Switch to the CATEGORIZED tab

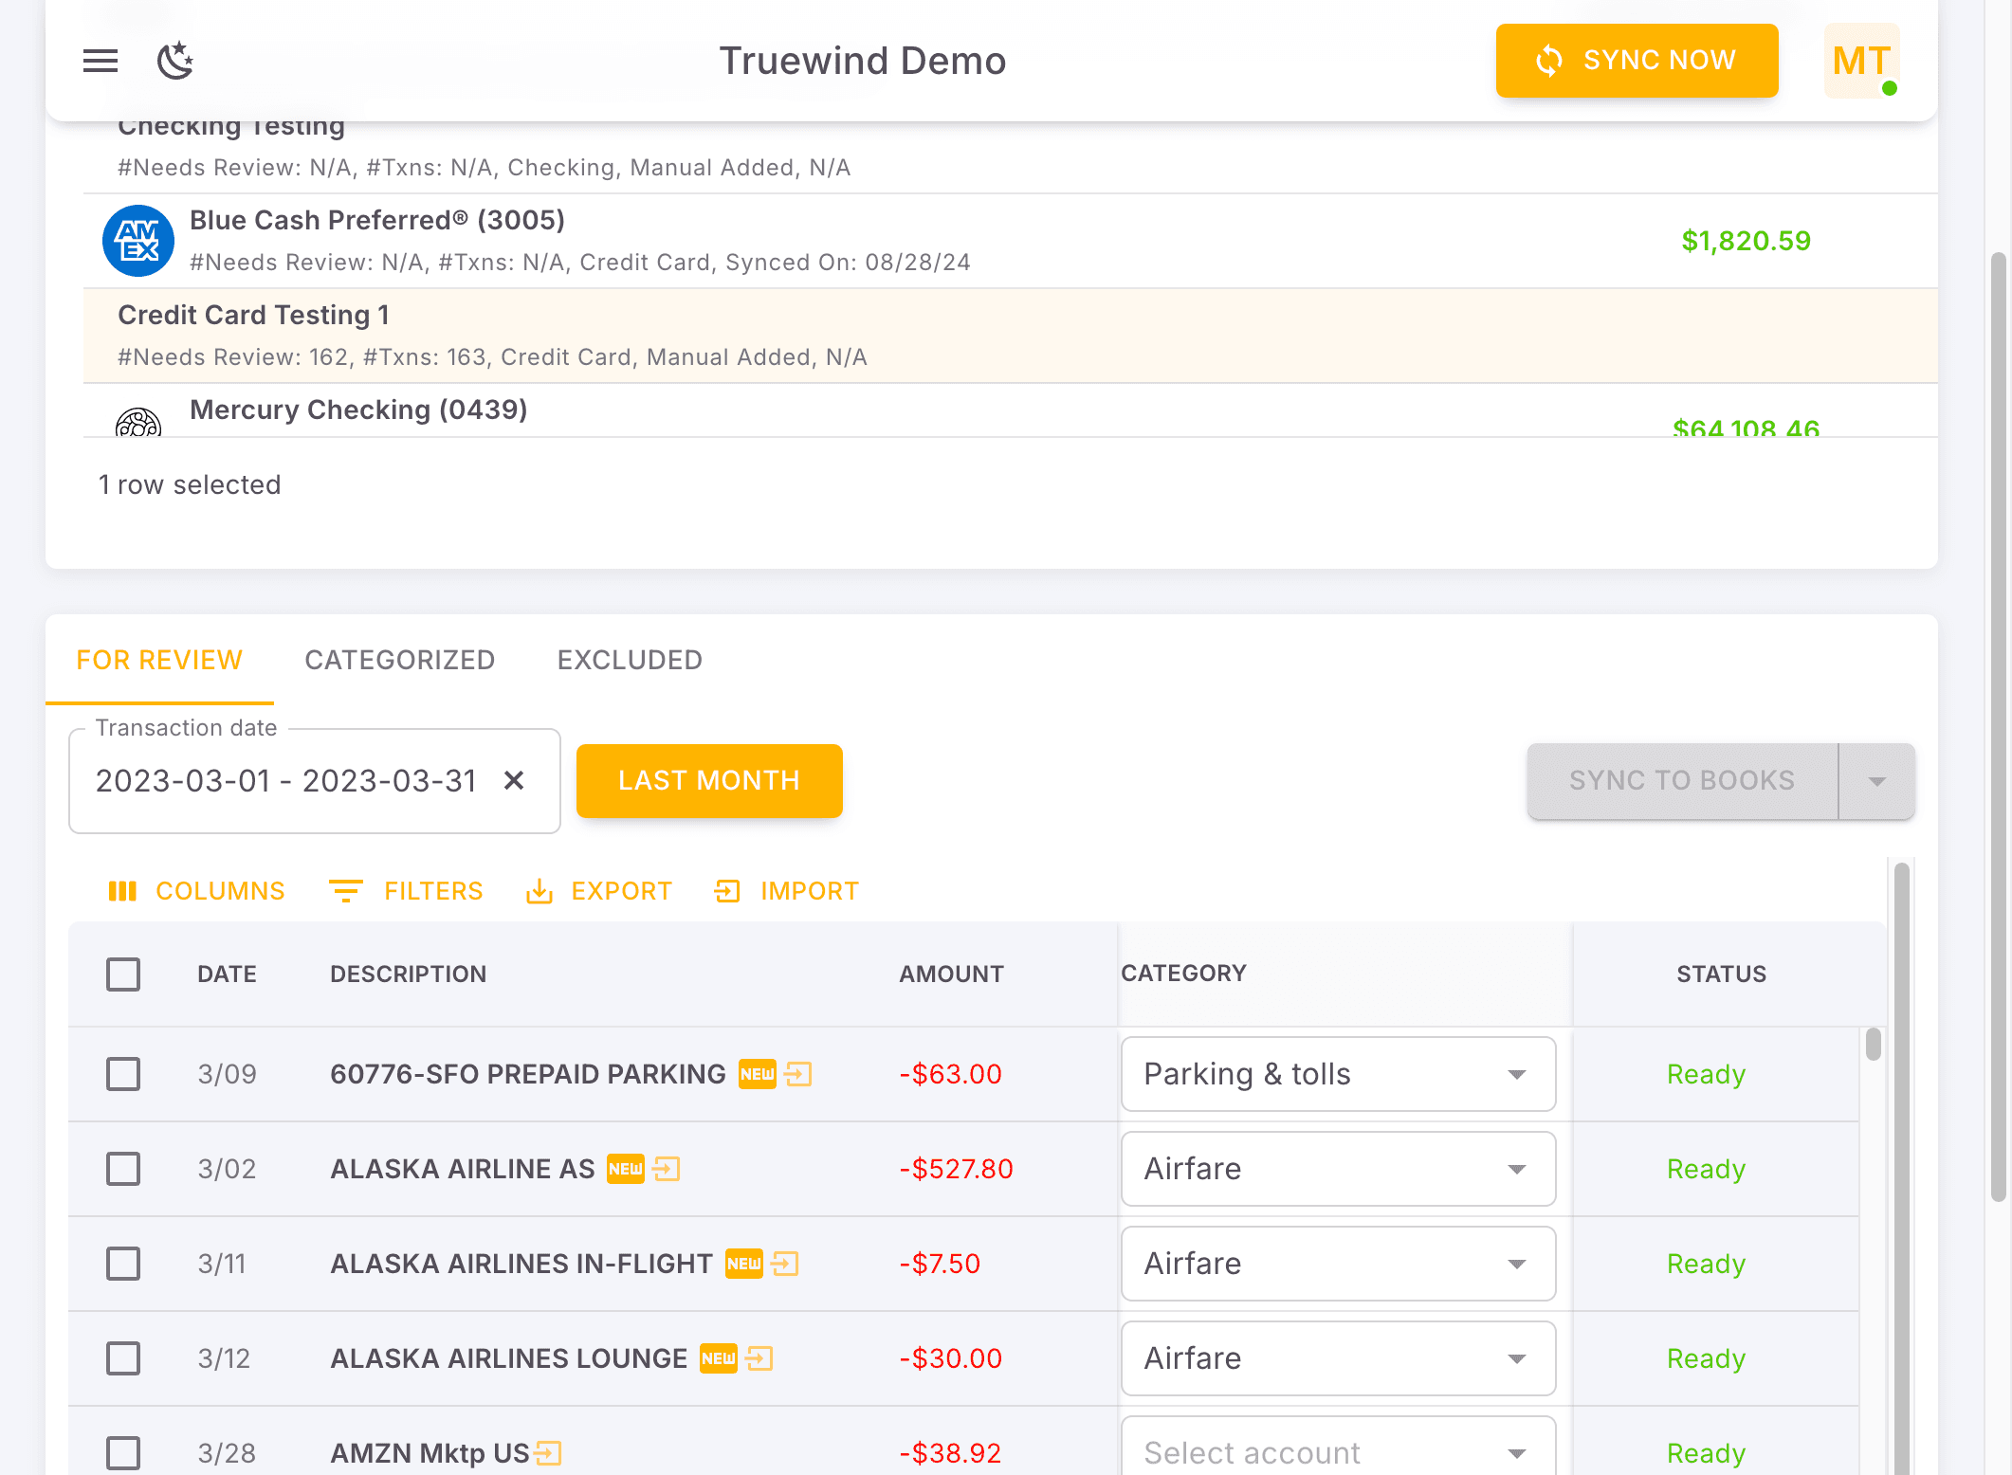(x=399, y=660)
